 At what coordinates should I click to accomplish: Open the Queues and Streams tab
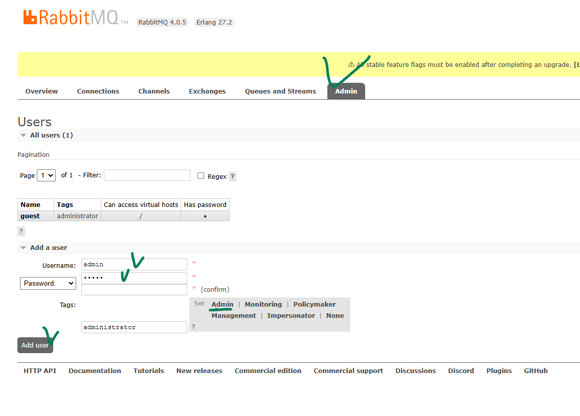(x=280, y=91)
